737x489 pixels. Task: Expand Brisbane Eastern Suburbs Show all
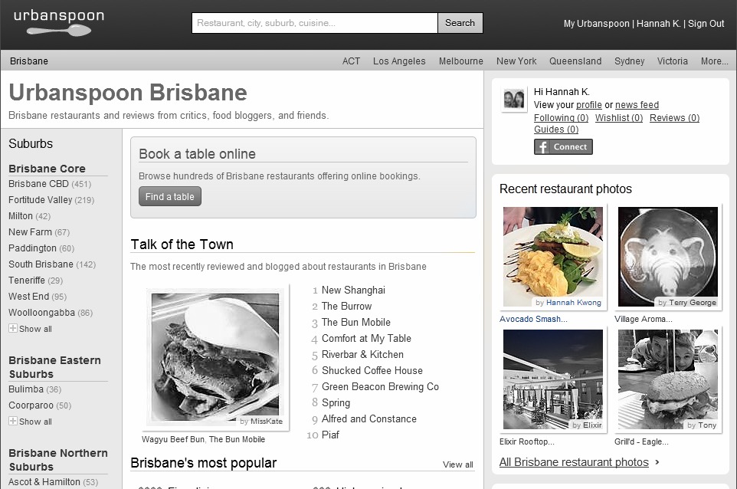31,422
